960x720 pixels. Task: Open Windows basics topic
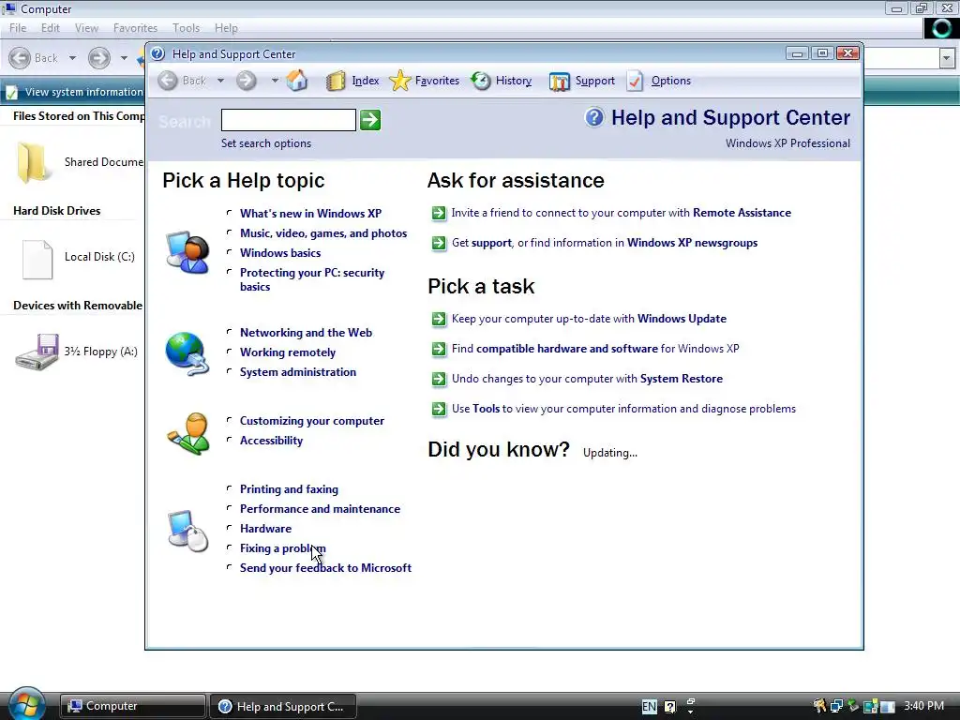pos(279,253)
